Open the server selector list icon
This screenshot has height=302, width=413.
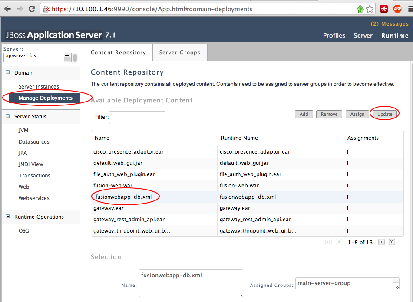tap(67, 57)
